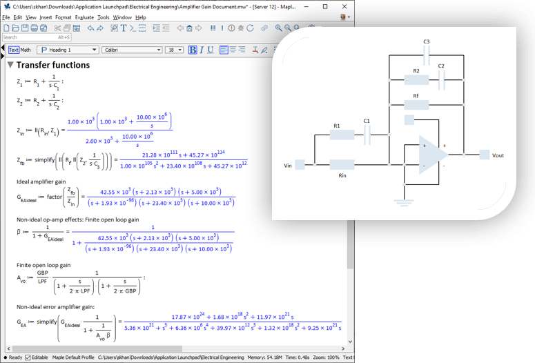The image size is (535, 363).
Task: Switch to Text input mode
Action: coord(14,50)
